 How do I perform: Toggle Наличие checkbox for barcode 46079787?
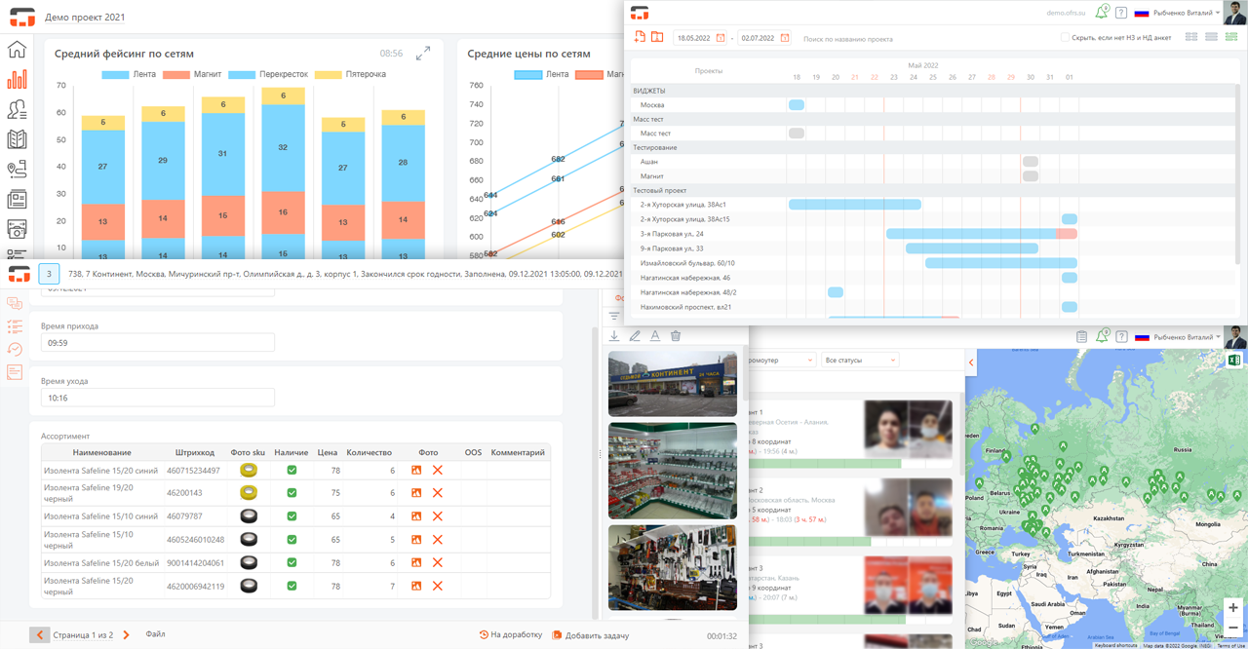(x=292, y=515)
